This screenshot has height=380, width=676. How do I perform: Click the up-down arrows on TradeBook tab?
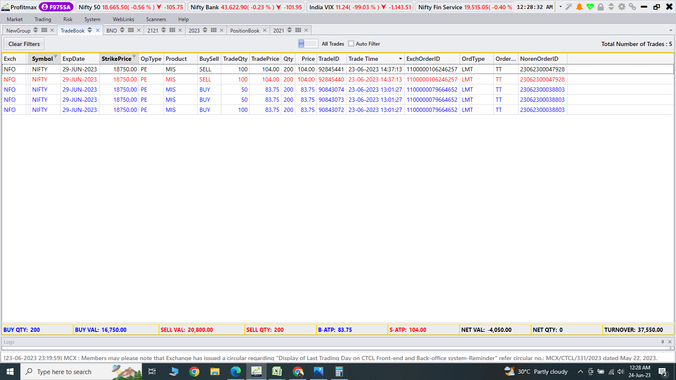click(x=90, y=30)
